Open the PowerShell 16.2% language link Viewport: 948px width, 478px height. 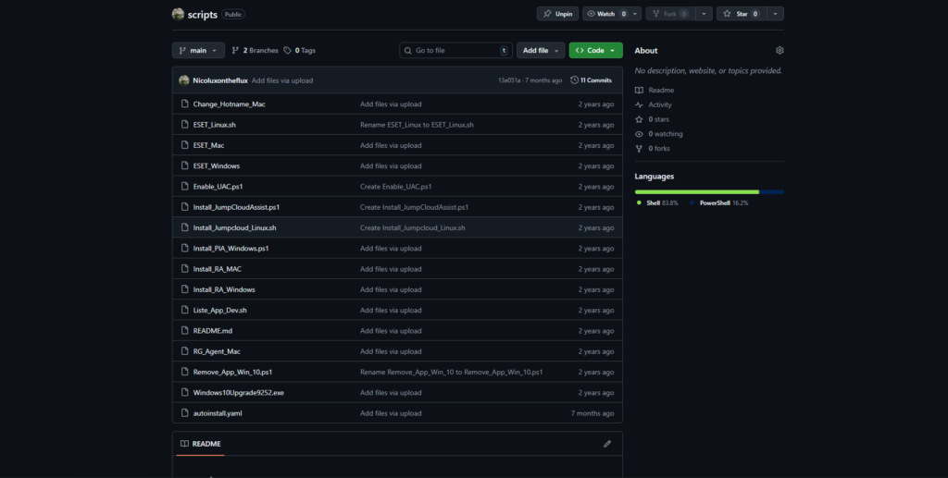point(718,203)
